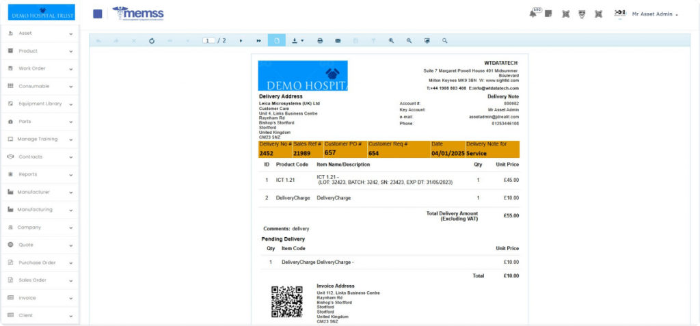This screenshot has height=326, width=700.
Task: Click the date 04/01/2025
Action: [x=447, y=153]
